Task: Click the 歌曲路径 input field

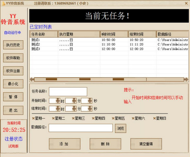Action: [x=80, y=128]
